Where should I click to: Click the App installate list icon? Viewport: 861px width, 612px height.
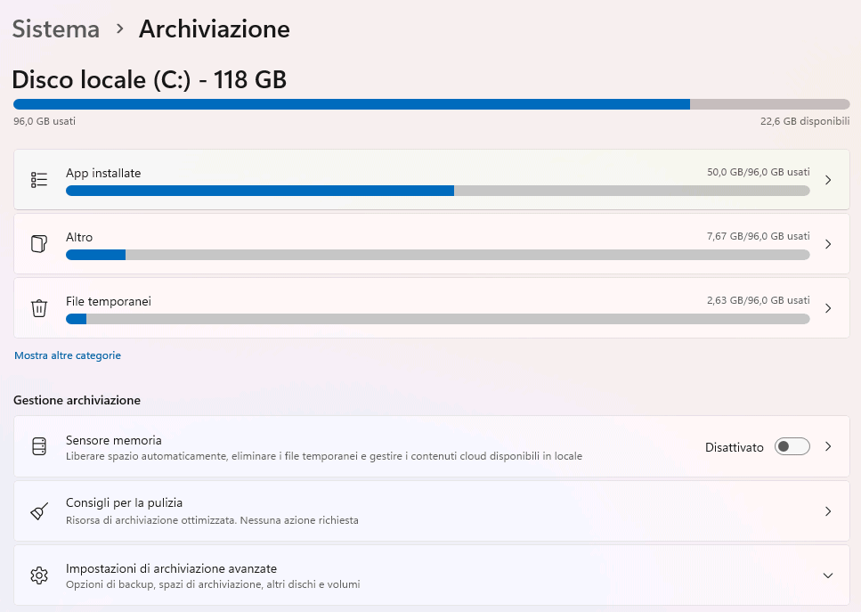pyautogui.click(x=39, y=180)
